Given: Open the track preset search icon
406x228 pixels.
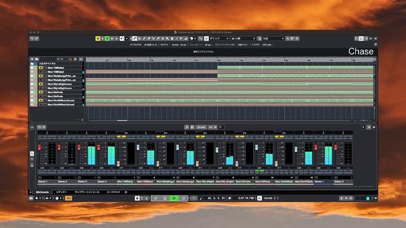Looking at the screenshot, I should 37,59.
